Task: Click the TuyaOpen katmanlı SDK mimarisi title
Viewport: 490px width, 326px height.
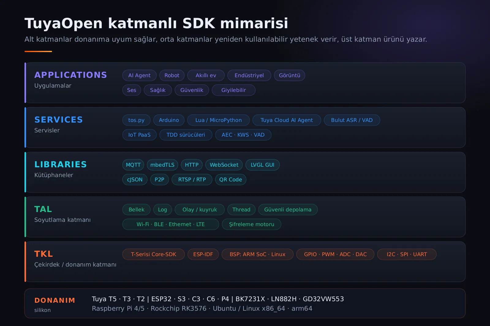Action: [x=156, y=23]
